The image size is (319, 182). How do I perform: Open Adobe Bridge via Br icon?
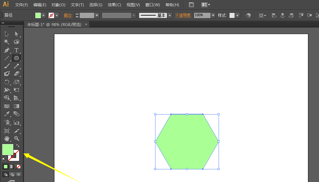click(x=191, y=5)
